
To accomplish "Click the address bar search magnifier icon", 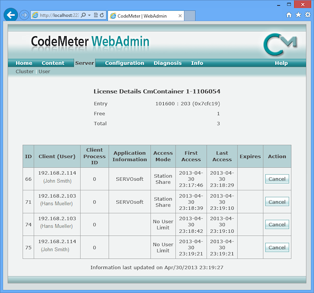I will (84, 15).
